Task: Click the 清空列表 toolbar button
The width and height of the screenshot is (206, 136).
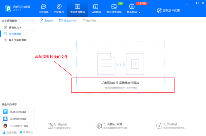Action: pos(89,21)
